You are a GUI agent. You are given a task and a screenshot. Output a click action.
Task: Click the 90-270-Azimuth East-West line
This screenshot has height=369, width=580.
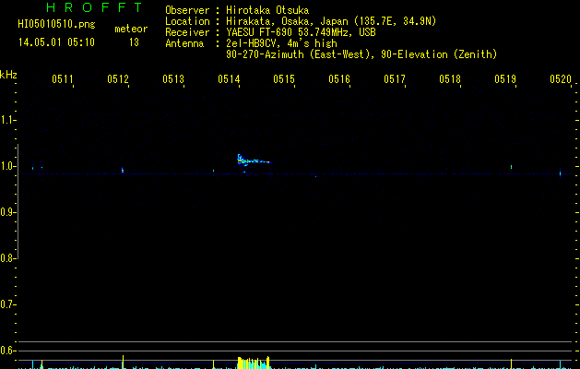(361, 54)
